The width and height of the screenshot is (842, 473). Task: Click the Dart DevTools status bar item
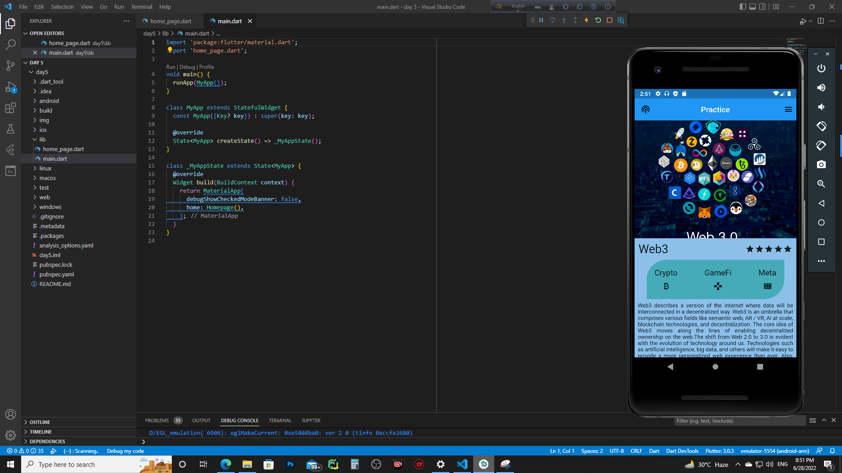tap(682, 451)
